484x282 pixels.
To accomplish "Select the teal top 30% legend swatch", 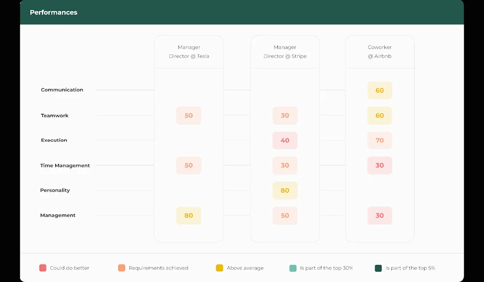I will tap(293, 268).
